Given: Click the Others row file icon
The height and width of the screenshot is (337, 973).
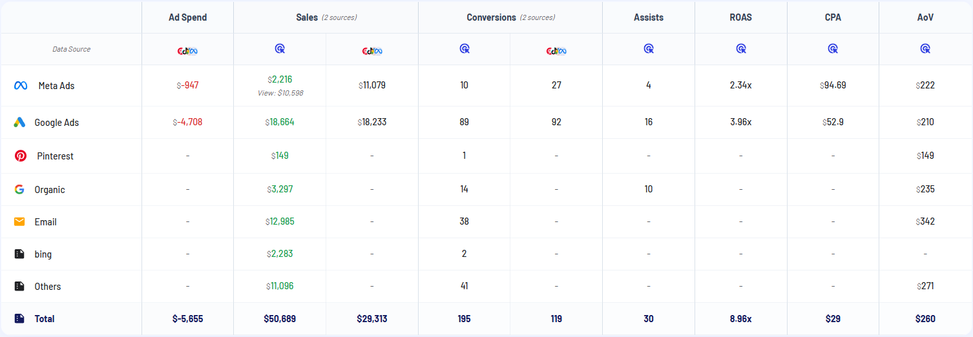Looking at the screenshot, I should [20, 286].
